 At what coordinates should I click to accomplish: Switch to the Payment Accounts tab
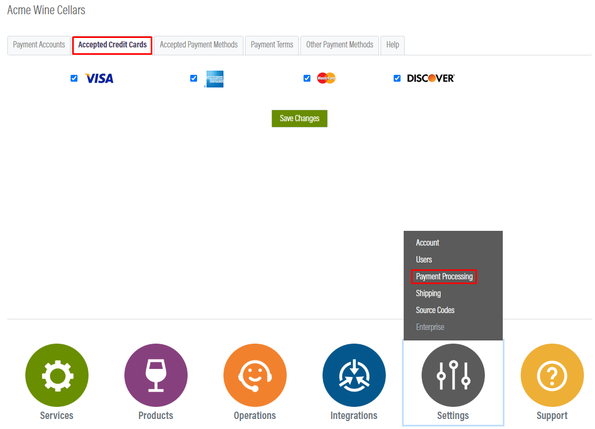(x=39, y=45)
